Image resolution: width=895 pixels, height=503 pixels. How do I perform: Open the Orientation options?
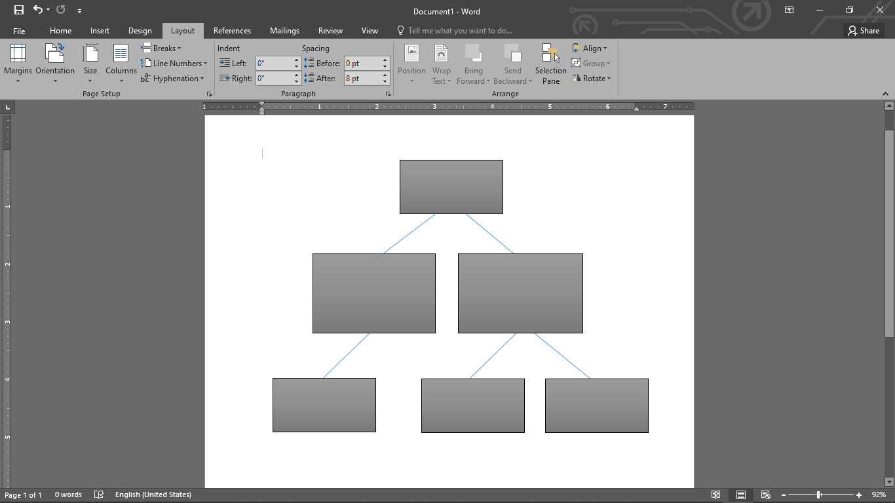coord(55,64)
